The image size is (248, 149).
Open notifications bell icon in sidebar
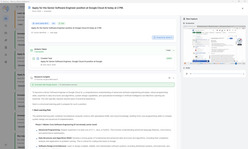pyautogui.click(x=6, y=55)
